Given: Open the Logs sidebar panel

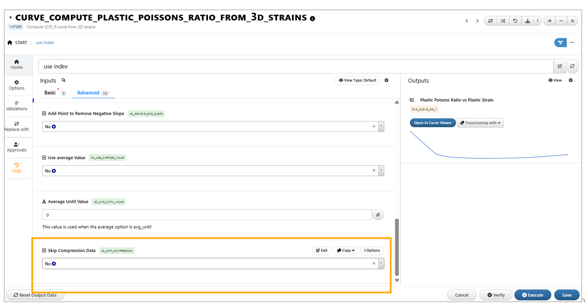Looking at the screenshot, I should coord(17,168).
